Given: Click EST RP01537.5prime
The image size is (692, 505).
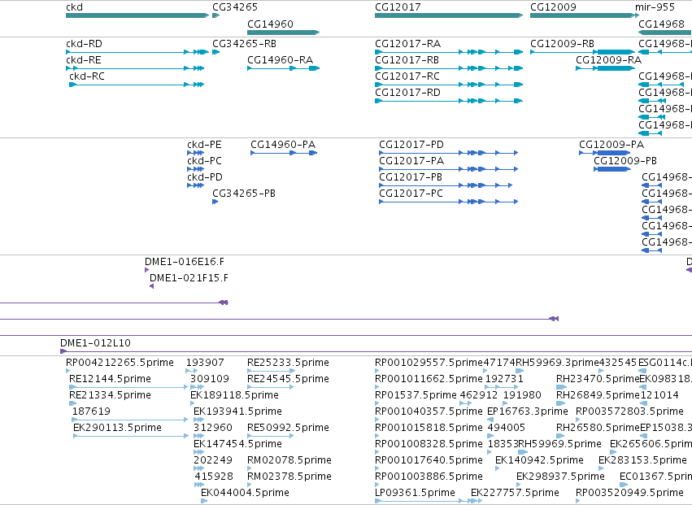Looking at the screenshot, I should point(416,395).
